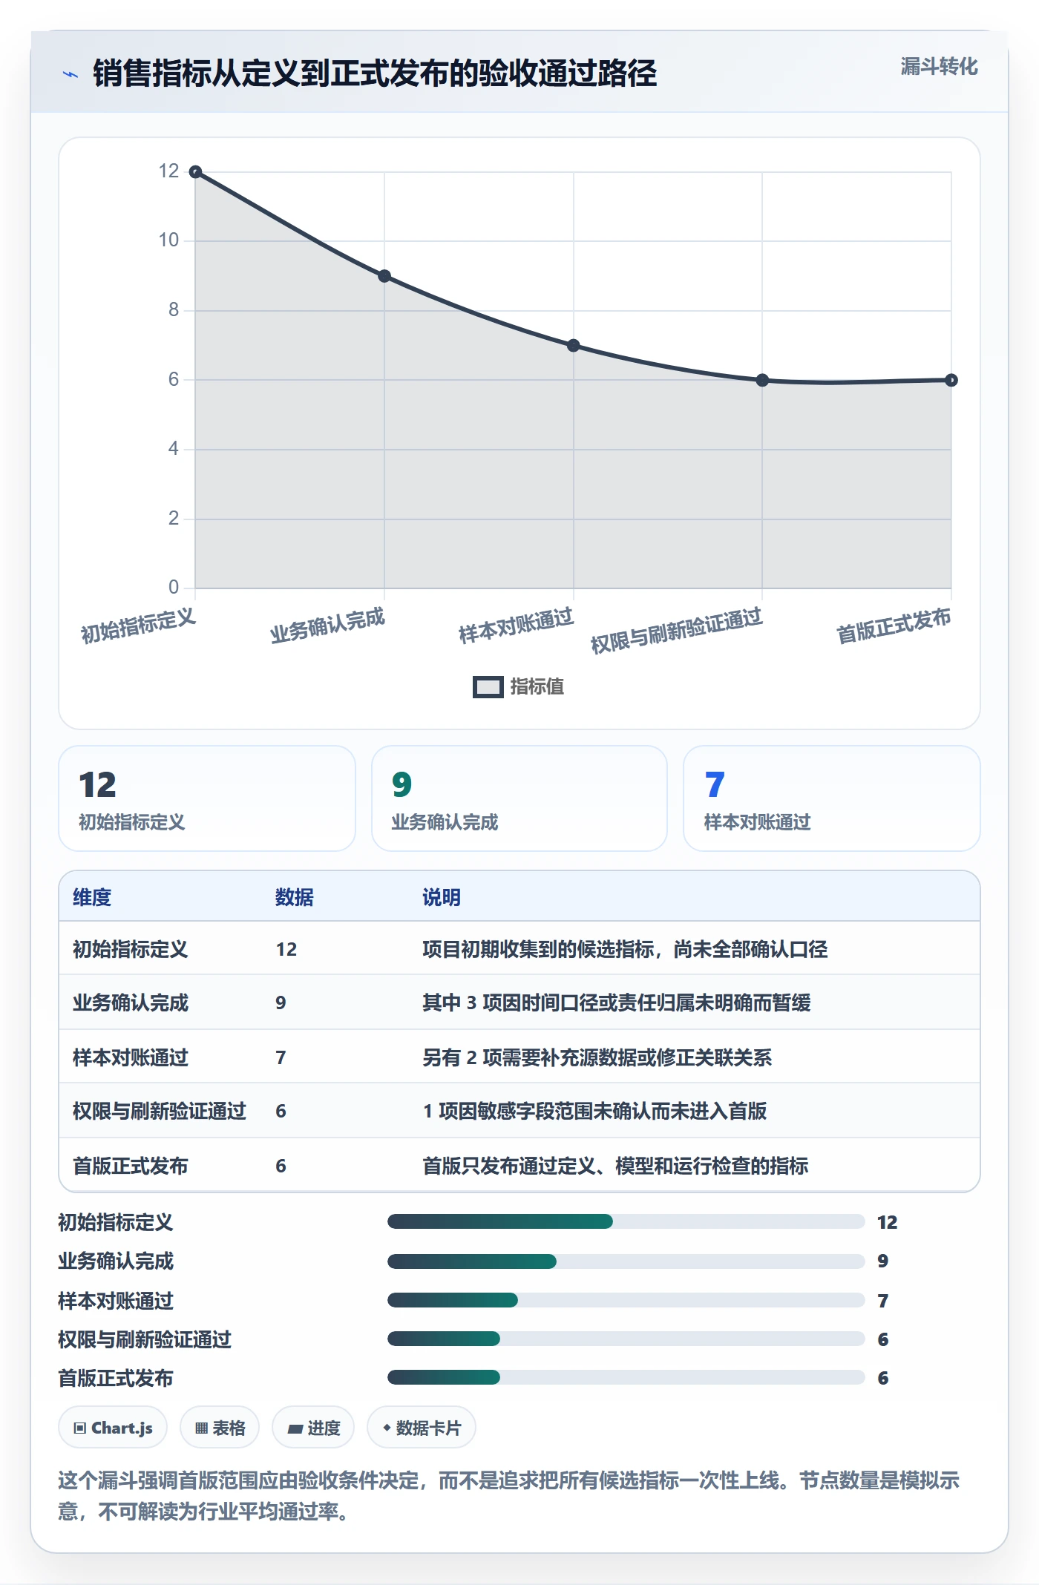Select chart data point at 初始指标定义
1039x1585 pixels.
195,172
